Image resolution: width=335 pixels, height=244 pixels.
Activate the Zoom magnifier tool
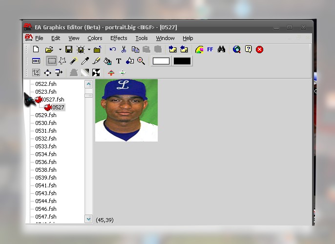pos(141,61)
